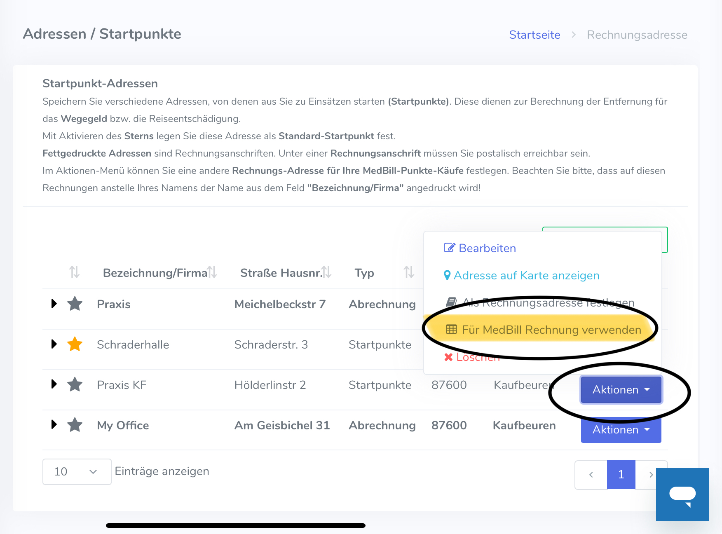Open the entries-per-page dropdown showing 10
The image size is (722, 534).
coord(77,472)
